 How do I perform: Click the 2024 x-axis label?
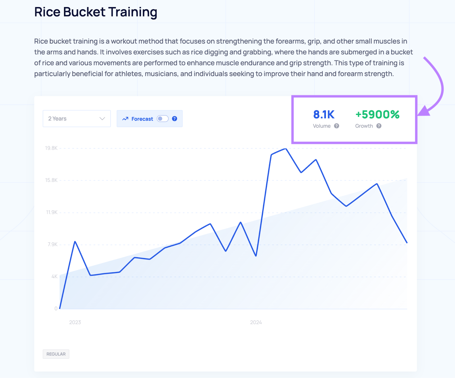[256, 322]
